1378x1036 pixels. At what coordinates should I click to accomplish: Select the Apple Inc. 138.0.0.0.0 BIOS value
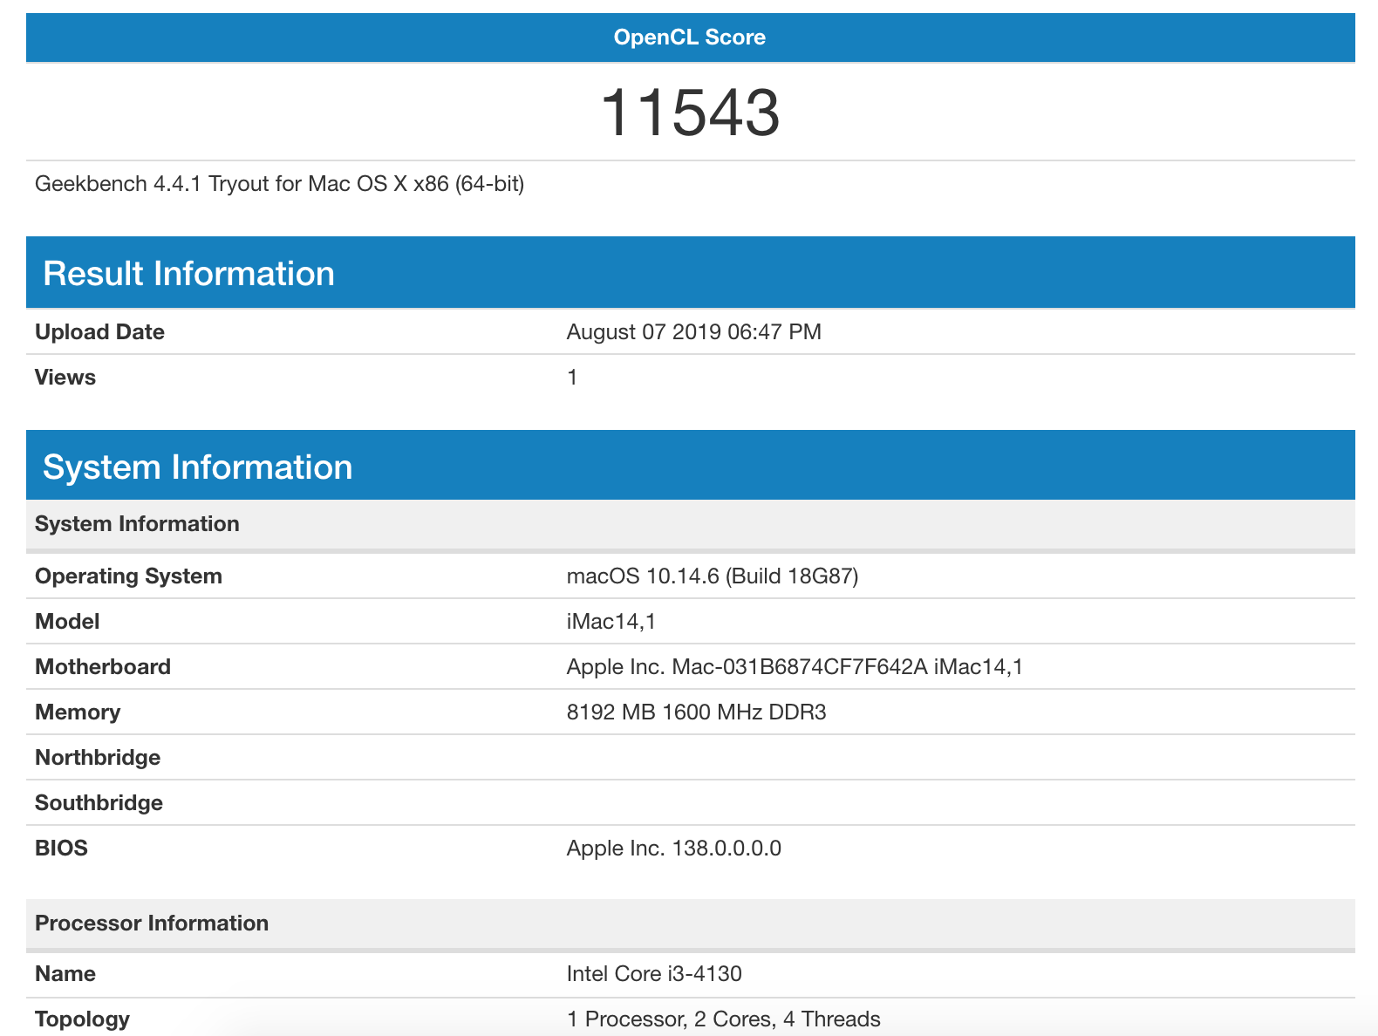tap(673, 849)
